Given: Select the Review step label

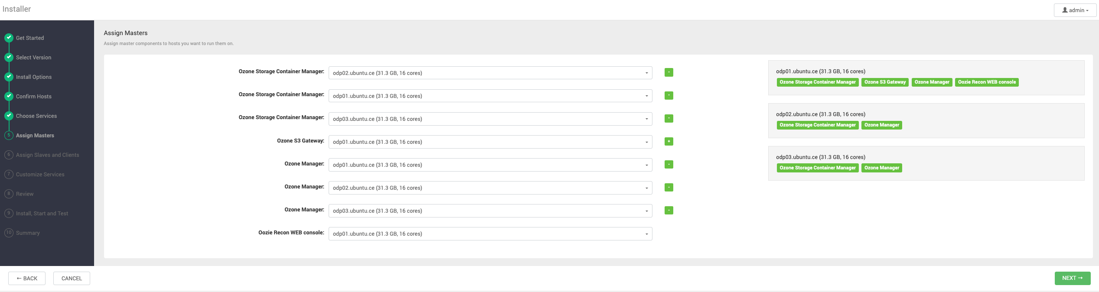Looking at the screenshot, I should coord(25,194).
